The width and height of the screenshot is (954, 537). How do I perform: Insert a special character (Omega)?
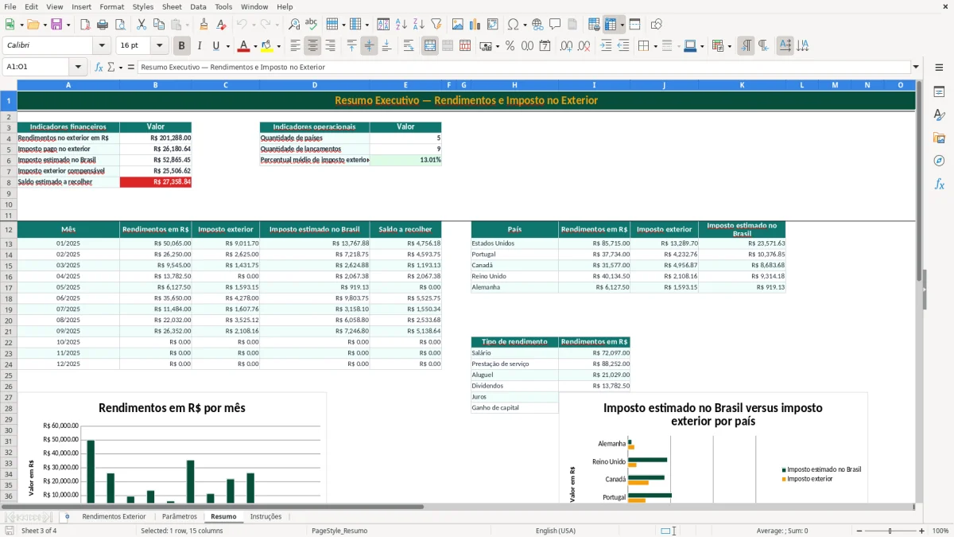point(513,25)
